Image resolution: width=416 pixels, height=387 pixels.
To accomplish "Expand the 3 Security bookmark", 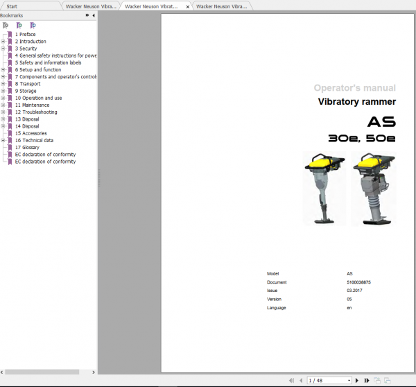I will tap(3, 49).
